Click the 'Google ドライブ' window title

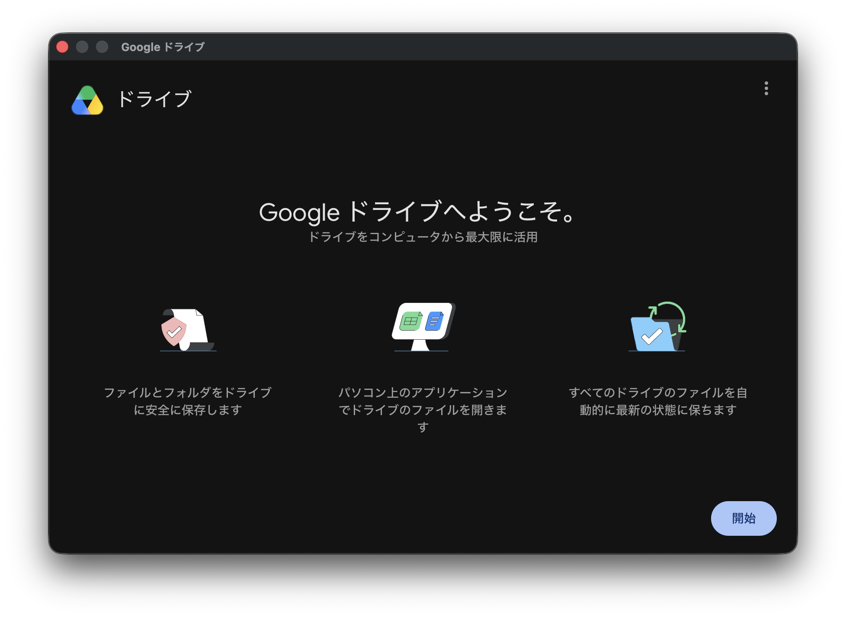point(163,47)
